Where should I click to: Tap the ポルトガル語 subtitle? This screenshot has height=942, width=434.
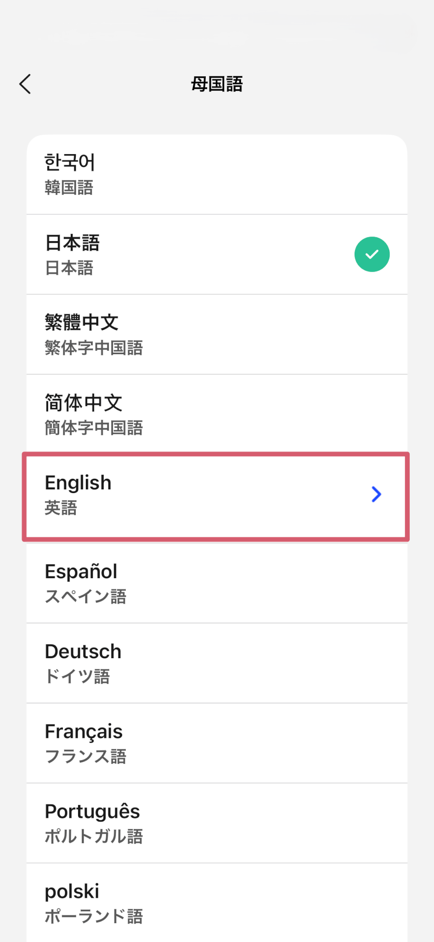coord(94,837)
